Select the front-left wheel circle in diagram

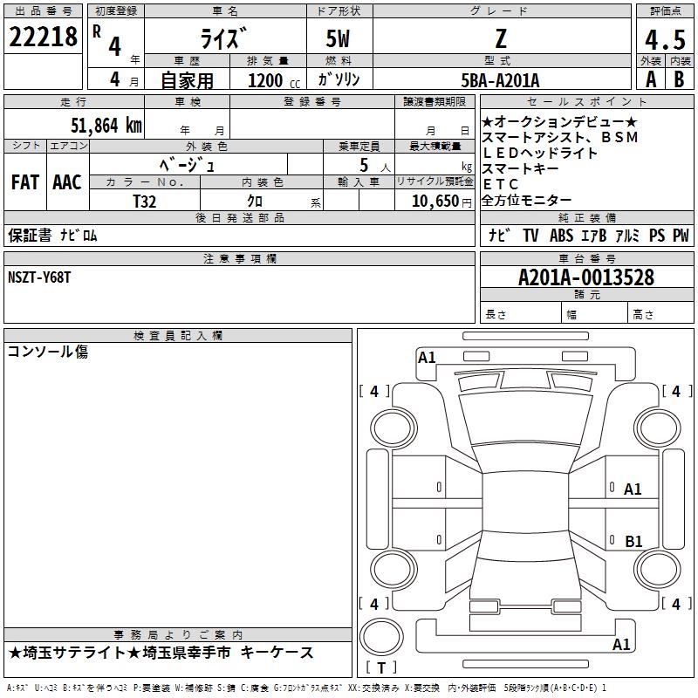(393, 428)
